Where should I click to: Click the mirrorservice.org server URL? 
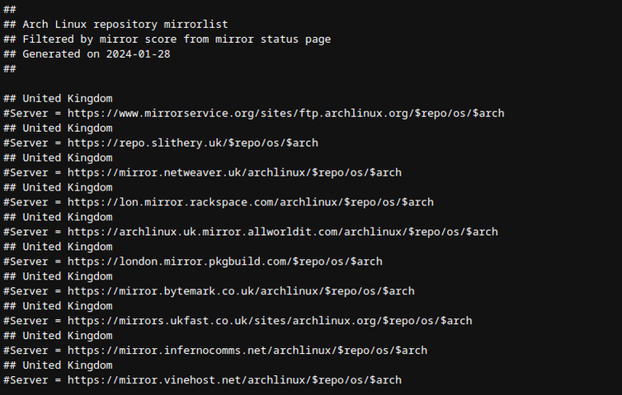[x=285, y=113]
